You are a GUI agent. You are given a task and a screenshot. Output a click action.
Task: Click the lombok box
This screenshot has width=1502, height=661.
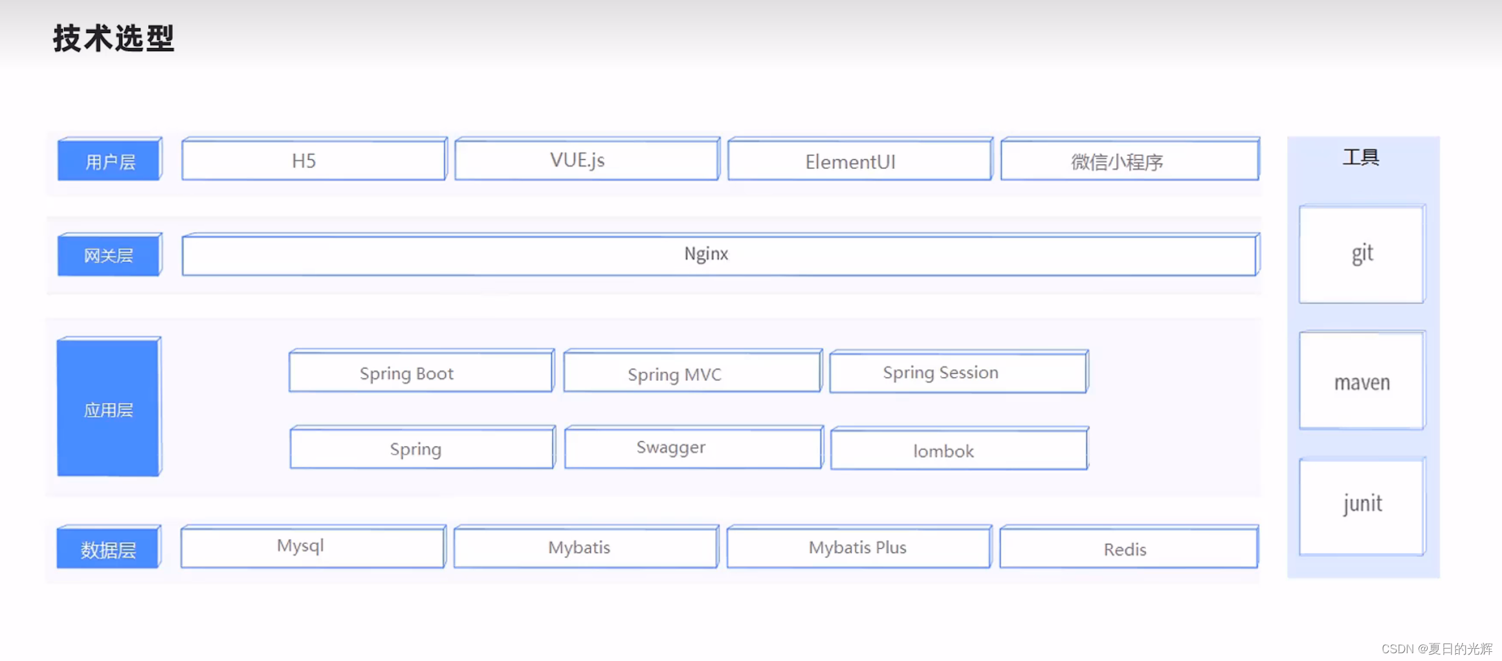coord(960,448)
